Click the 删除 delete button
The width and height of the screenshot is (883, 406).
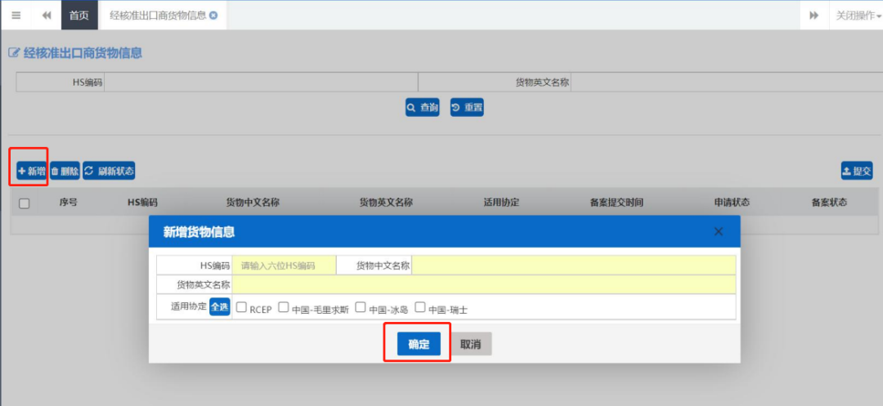pyautogui.click(x=65, y=171)
